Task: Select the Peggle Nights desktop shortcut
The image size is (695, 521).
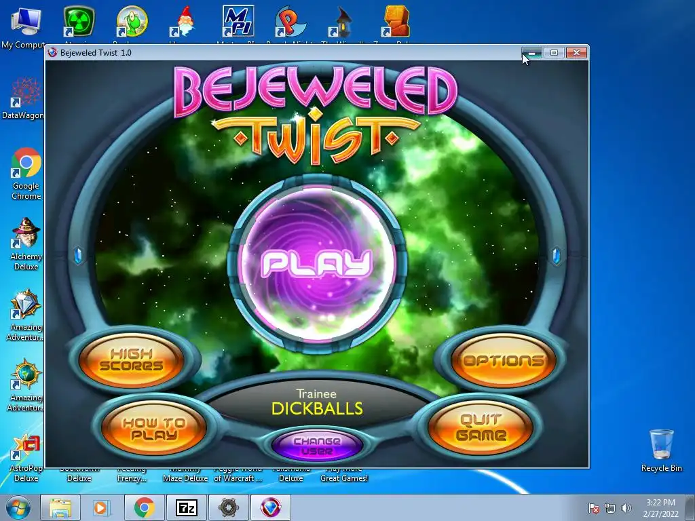Action: tap(290, 21)
